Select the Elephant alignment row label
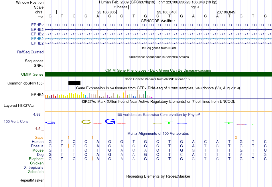272x187 pixels. 36,159
